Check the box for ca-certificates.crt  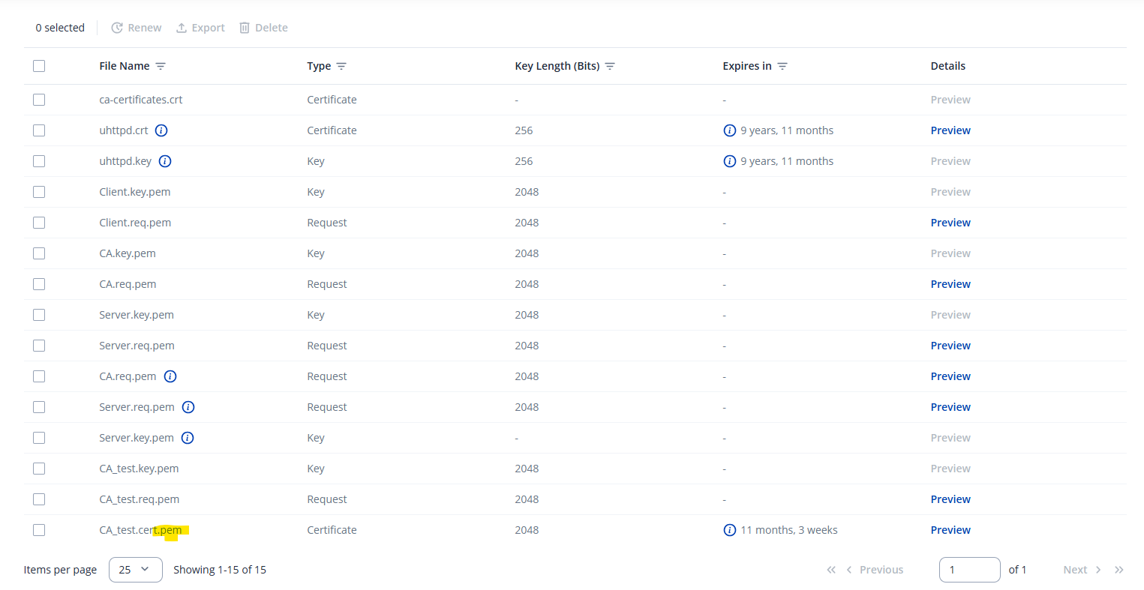[39, 100]
